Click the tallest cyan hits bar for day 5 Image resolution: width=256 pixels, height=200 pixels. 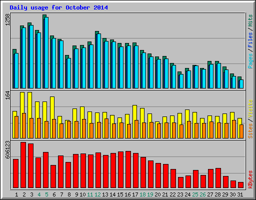46,52
